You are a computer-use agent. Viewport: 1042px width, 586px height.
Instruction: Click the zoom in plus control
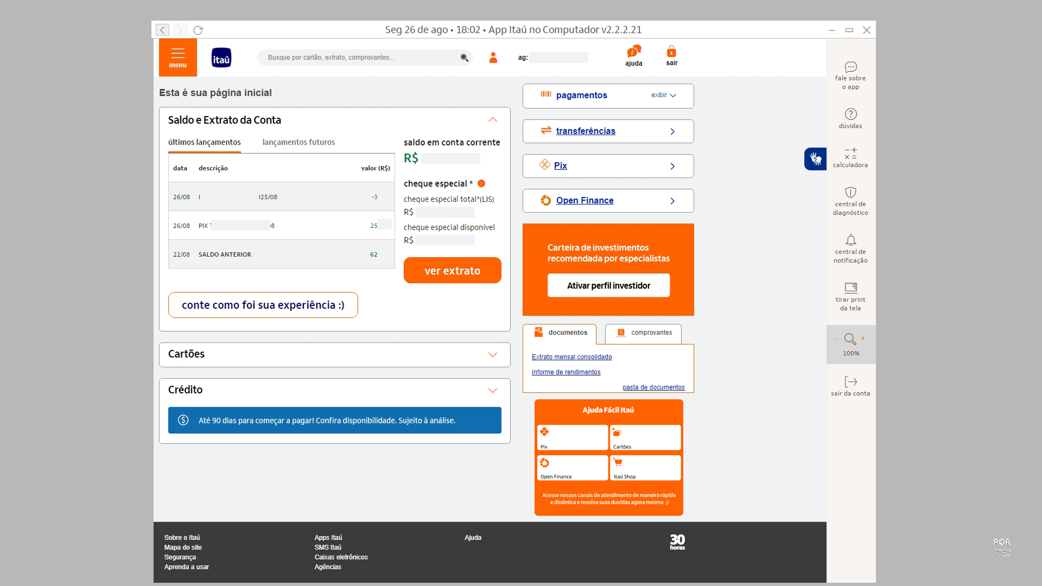tap(863, 339)
